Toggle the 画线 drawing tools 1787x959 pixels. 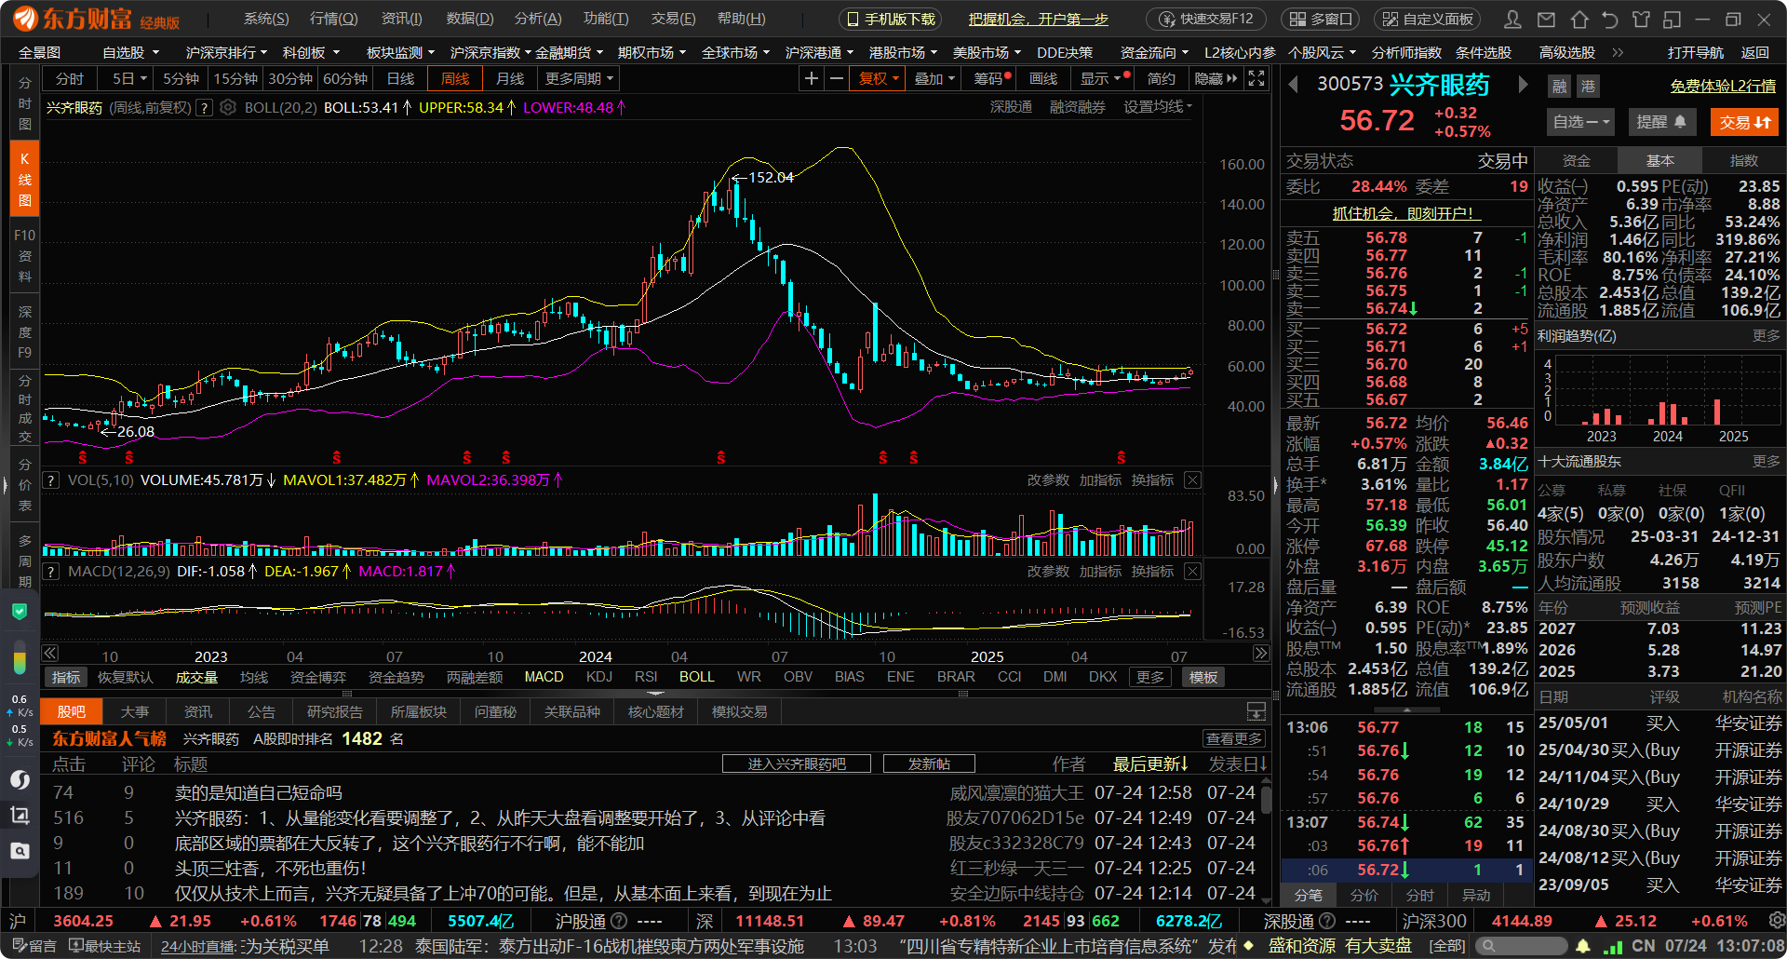point(1043,78)
